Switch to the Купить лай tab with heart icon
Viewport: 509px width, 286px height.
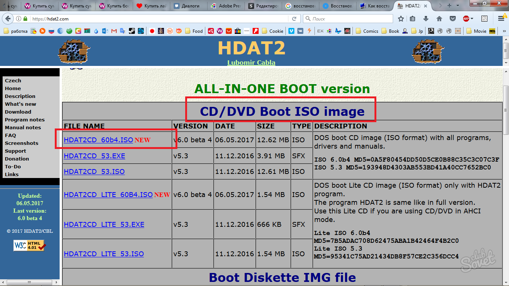coord(151,6)
